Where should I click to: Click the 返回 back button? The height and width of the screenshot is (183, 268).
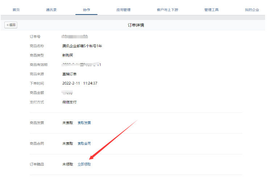click(x=11, y=25)
